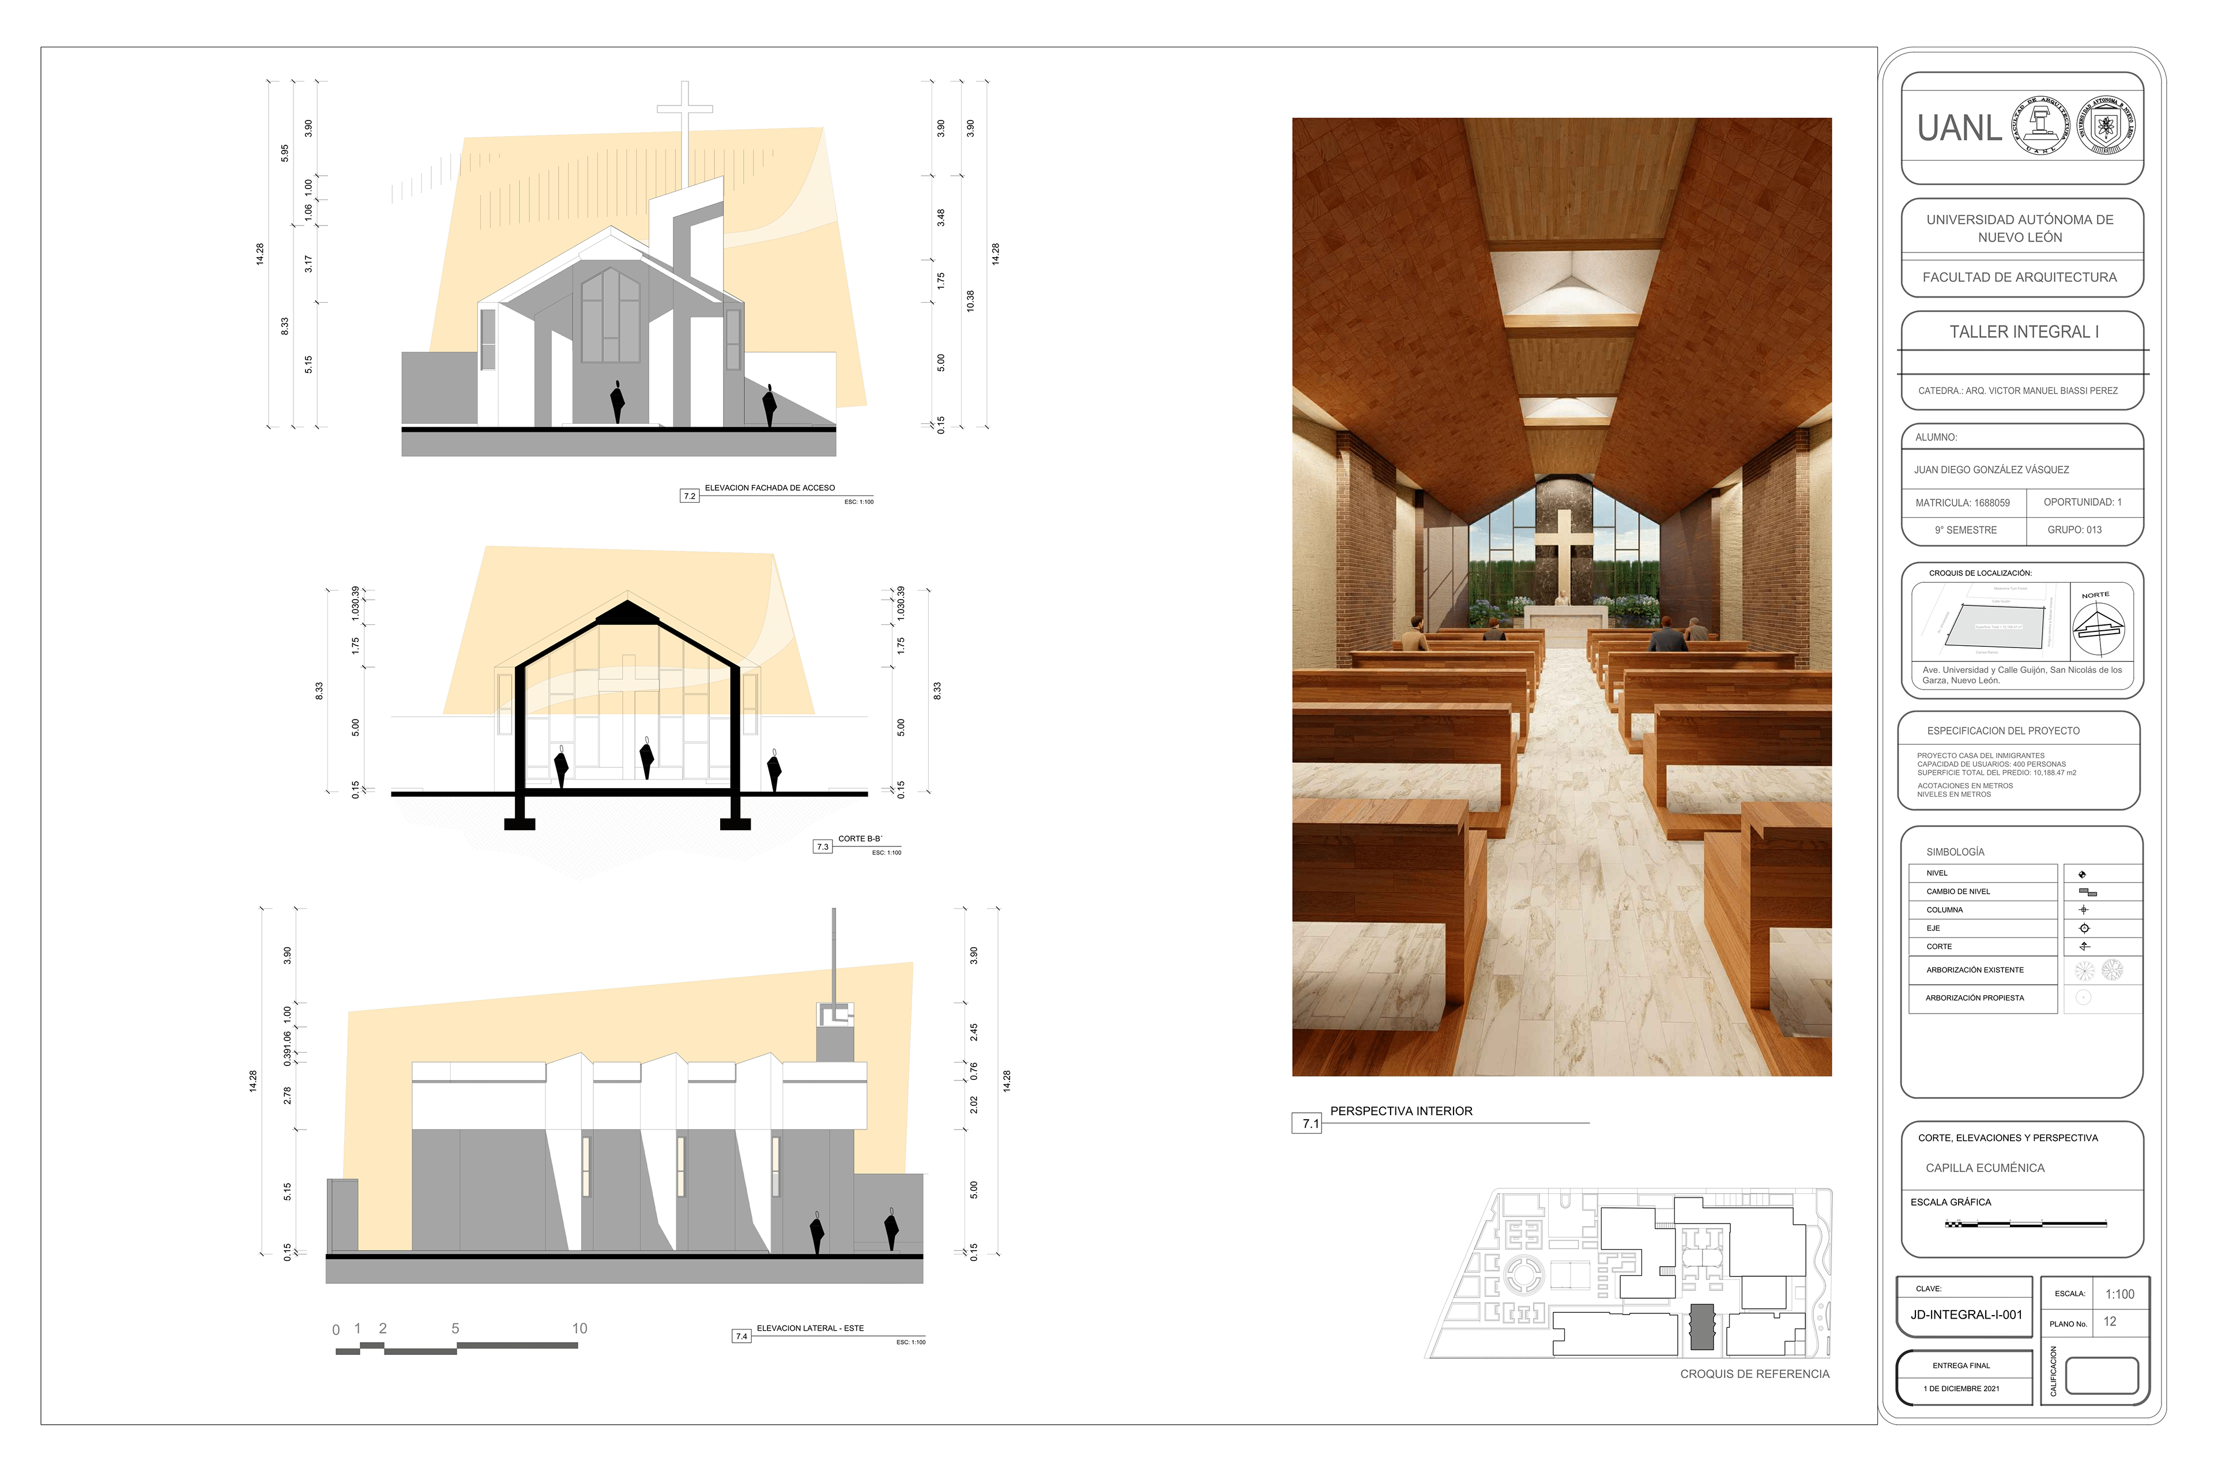Viewport: 2214px width, 1476px height.
Task: Open the Croquis de Referencia site plan
Action: pyautogui.click(x=1629, y=1272)
